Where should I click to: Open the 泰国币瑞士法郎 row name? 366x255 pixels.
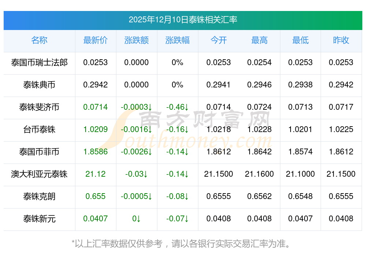(x=39, y=63)
